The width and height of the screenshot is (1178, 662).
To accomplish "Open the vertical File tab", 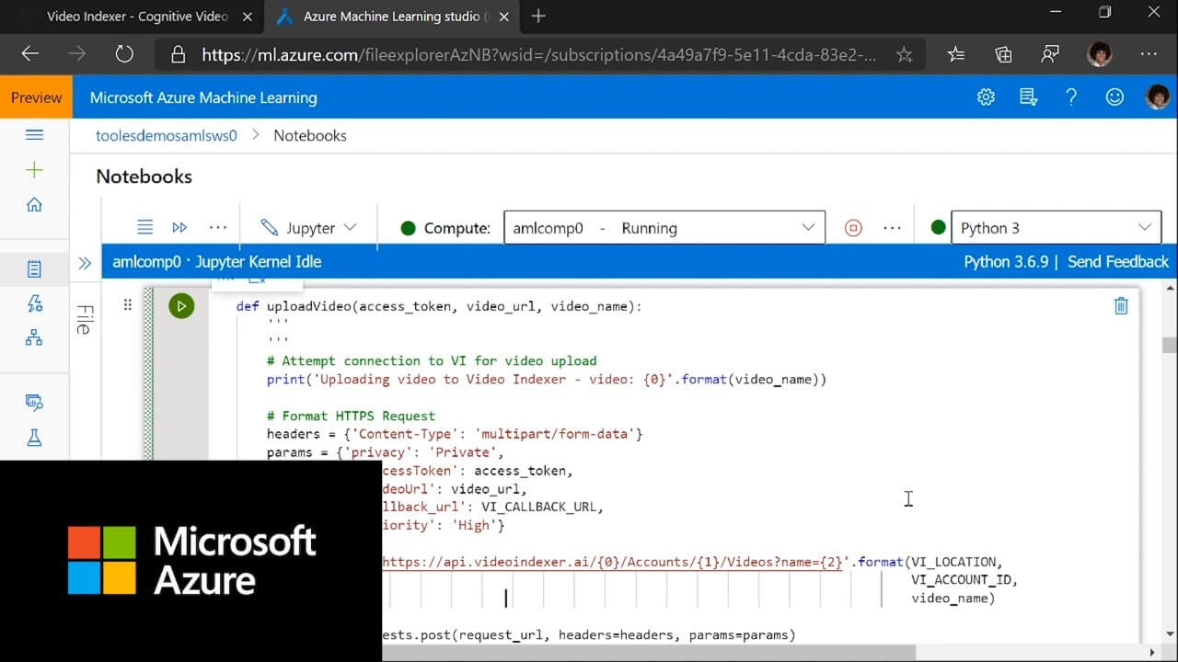I will coord(84,319).
